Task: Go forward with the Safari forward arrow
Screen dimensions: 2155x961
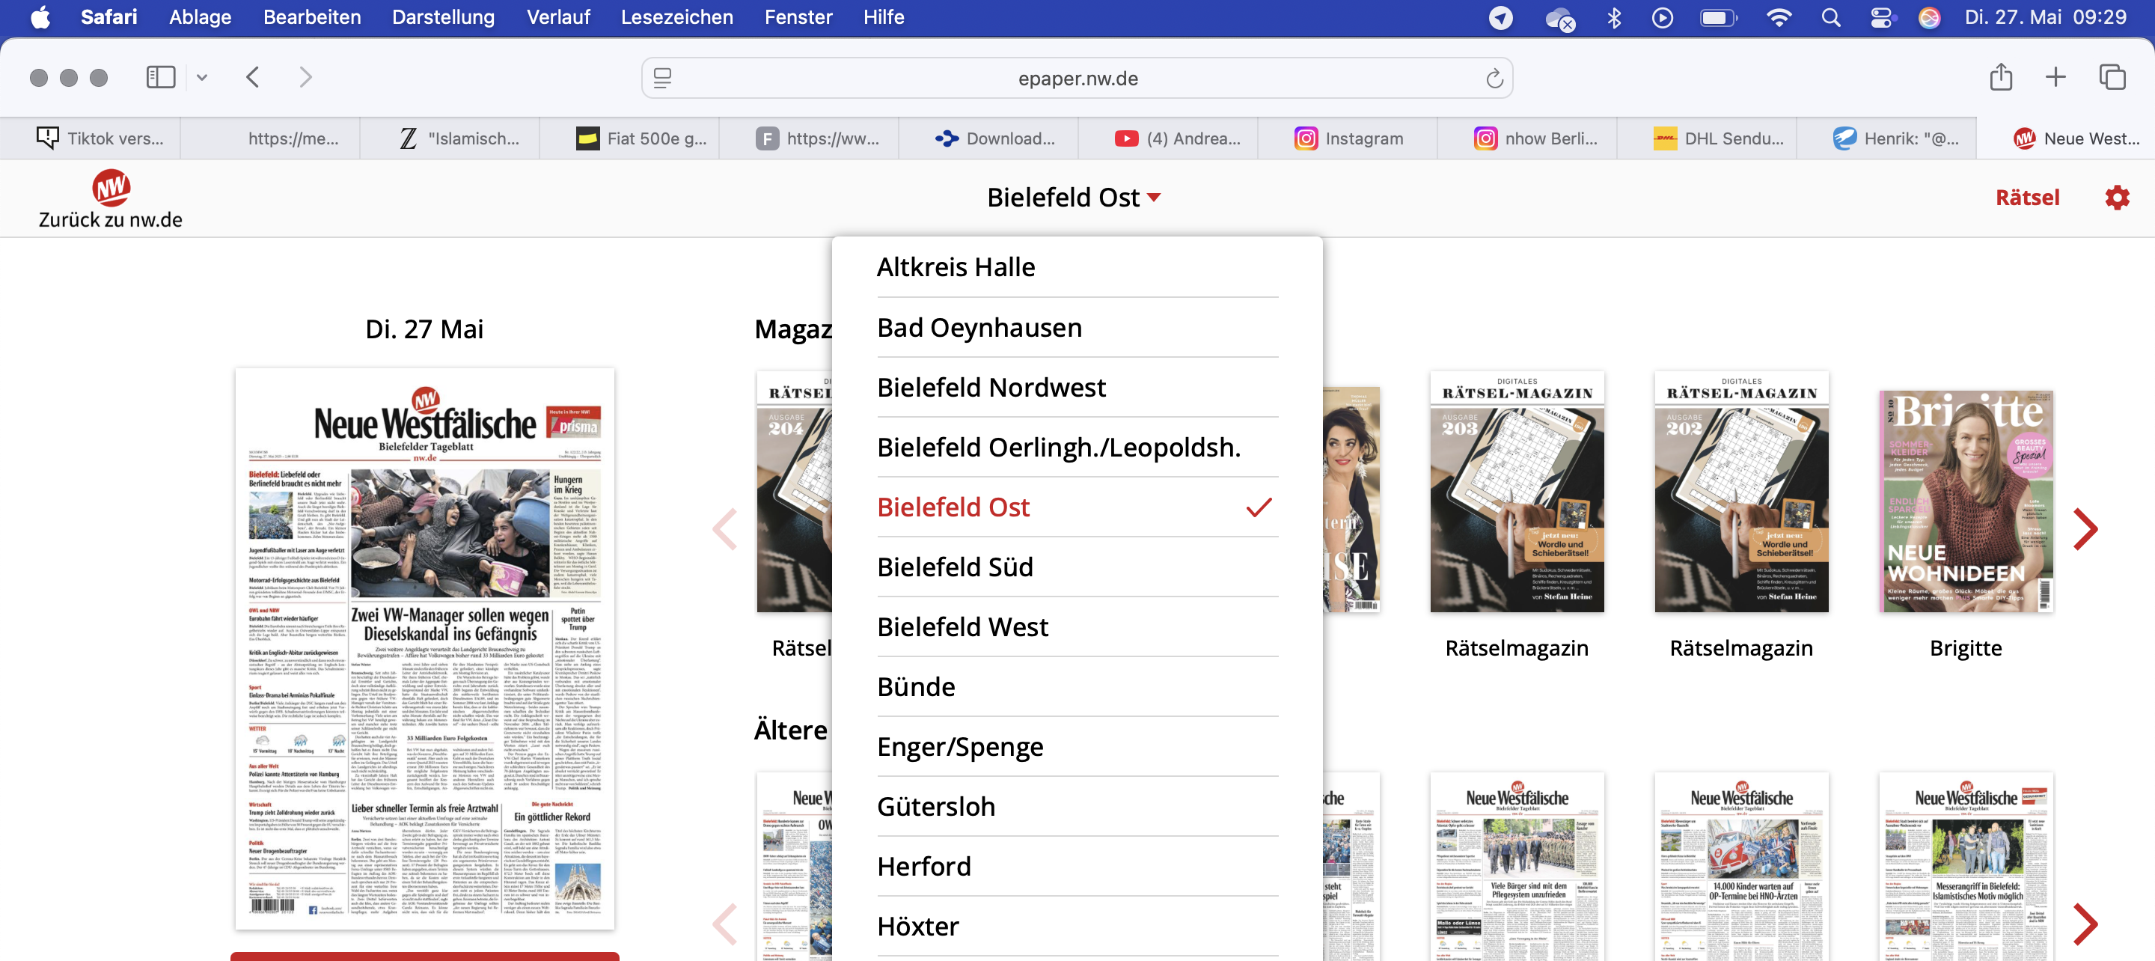Action: 305,78
